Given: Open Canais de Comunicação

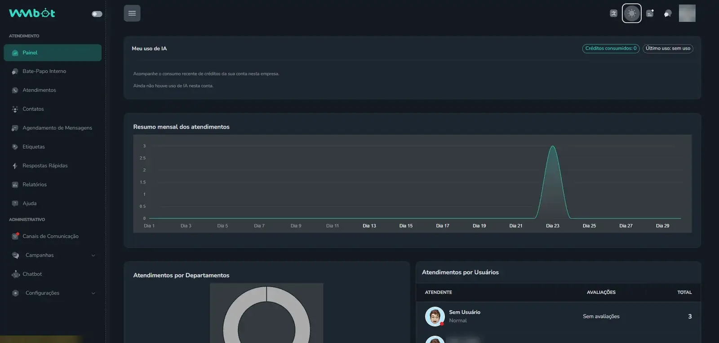Looking at the screenshot, I should [50, 236].
